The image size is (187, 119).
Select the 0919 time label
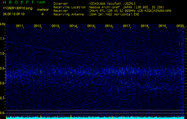coord(162,26)
